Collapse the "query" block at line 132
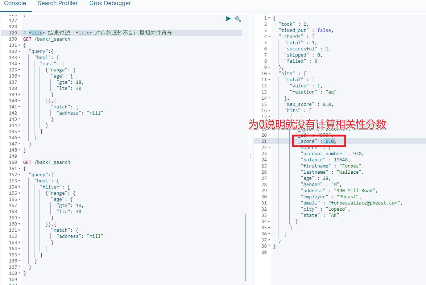Image resolution: width=426 pixels, height=285 pixels. pos(19,51)
